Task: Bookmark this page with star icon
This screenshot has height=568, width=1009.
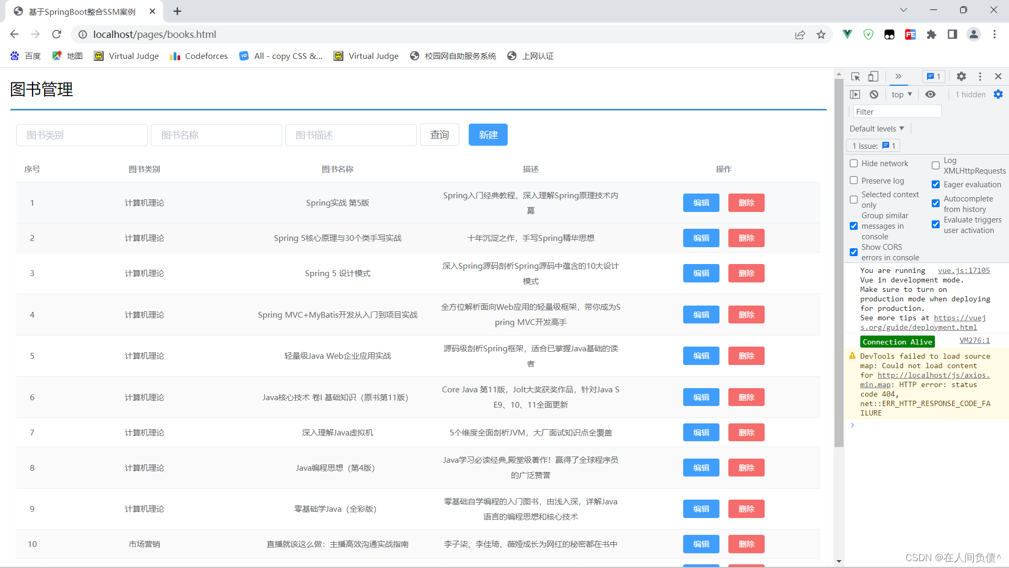Action: pyautogui.click(x=821, y=35)
